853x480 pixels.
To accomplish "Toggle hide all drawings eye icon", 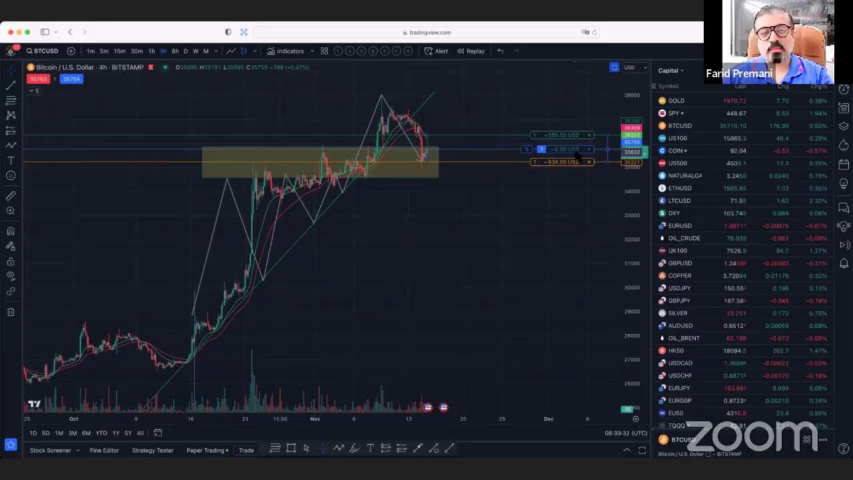I will 11,276.
